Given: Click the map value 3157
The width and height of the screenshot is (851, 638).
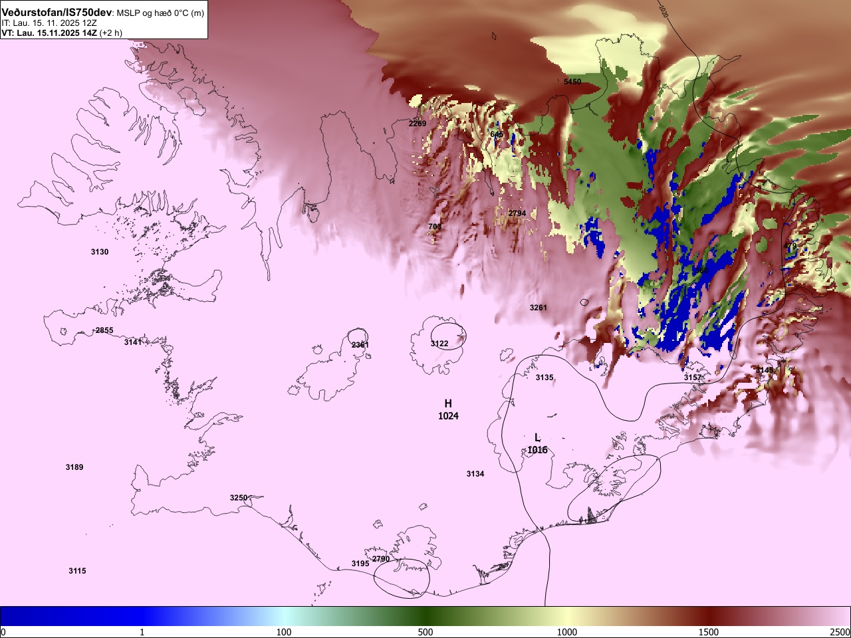Looking at the screenshot, I should (x=693, y=377).
